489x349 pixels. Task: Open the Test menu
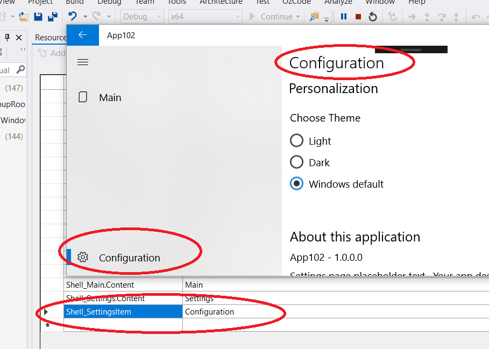263,2
